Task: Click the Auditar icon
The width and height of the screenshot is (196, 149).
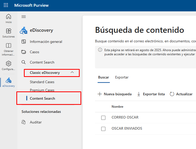Action: click(23, 122)
